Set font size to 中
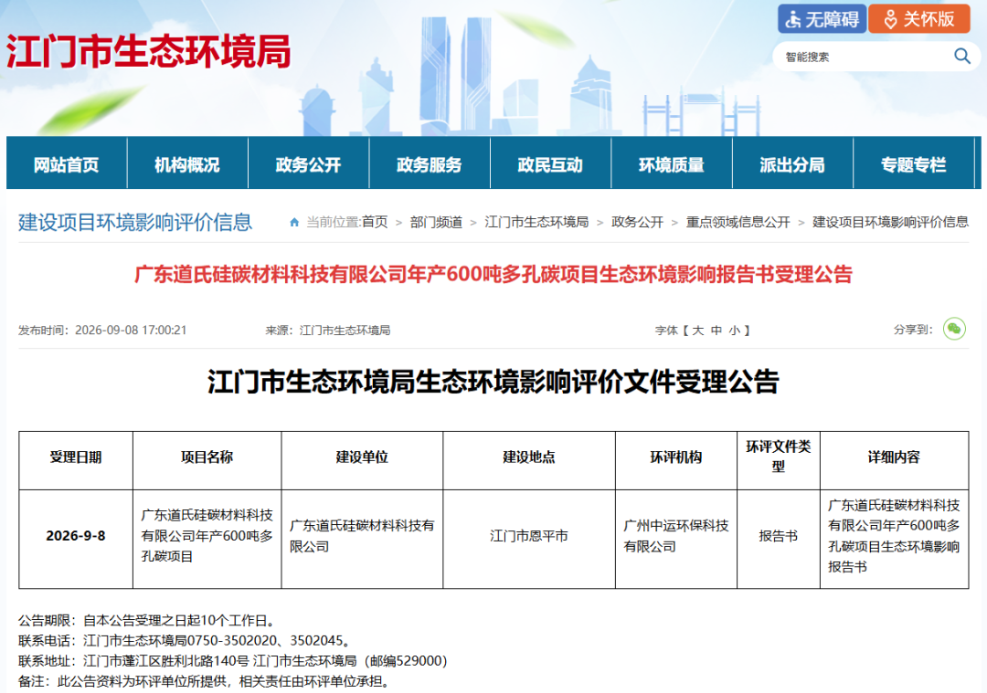 [x=716, y=331]
